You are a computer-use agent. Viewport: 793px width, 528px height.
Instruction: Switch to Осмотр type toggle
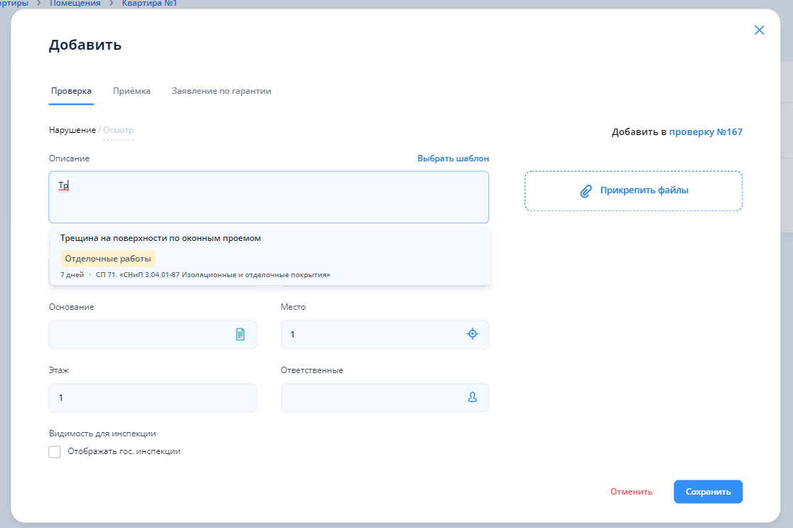point(118,130)
